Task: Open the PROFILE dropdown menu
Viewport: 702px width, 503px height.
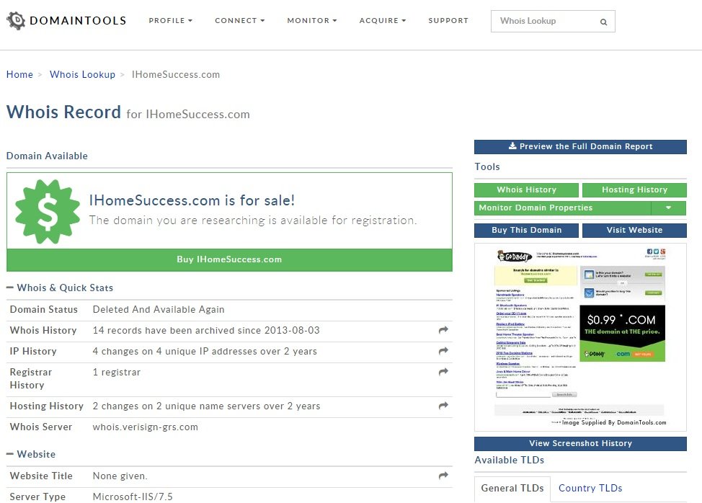Action: click(171, 21)
